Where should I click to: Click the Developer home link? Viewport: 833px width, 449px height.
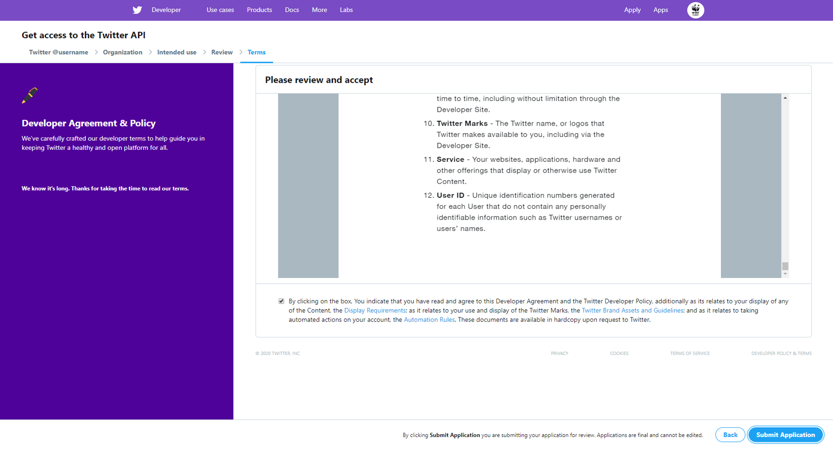(x=166, y=10)
